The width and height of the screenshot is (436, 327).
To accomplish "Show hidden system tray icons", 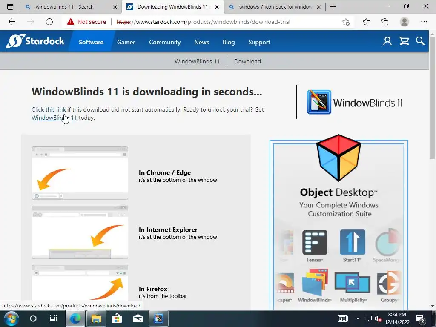I will (x=358, y=318).
